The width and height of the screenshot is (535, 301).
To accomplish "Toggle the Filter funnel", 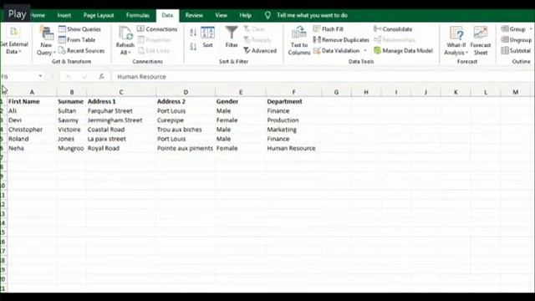I will pos(232,37).
